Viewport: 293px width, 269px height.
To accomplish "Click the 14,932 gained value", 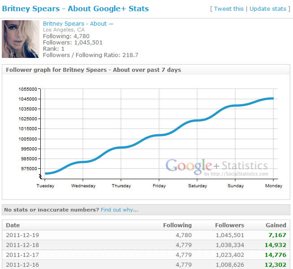I will (x=276, y=245).
